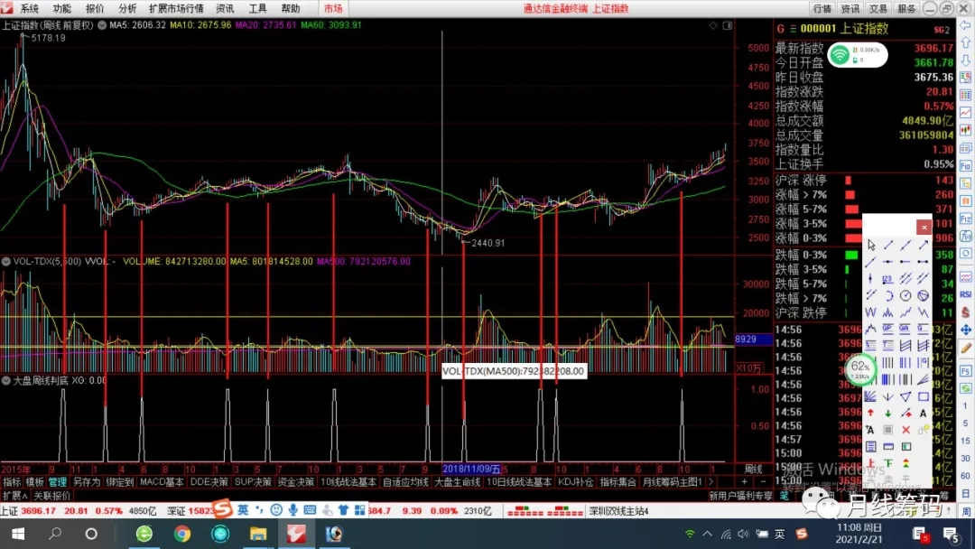This screenshot has height=549, width=975.
Task: Expand the 扩展 panel at bottom left
Action: point(12,496)
